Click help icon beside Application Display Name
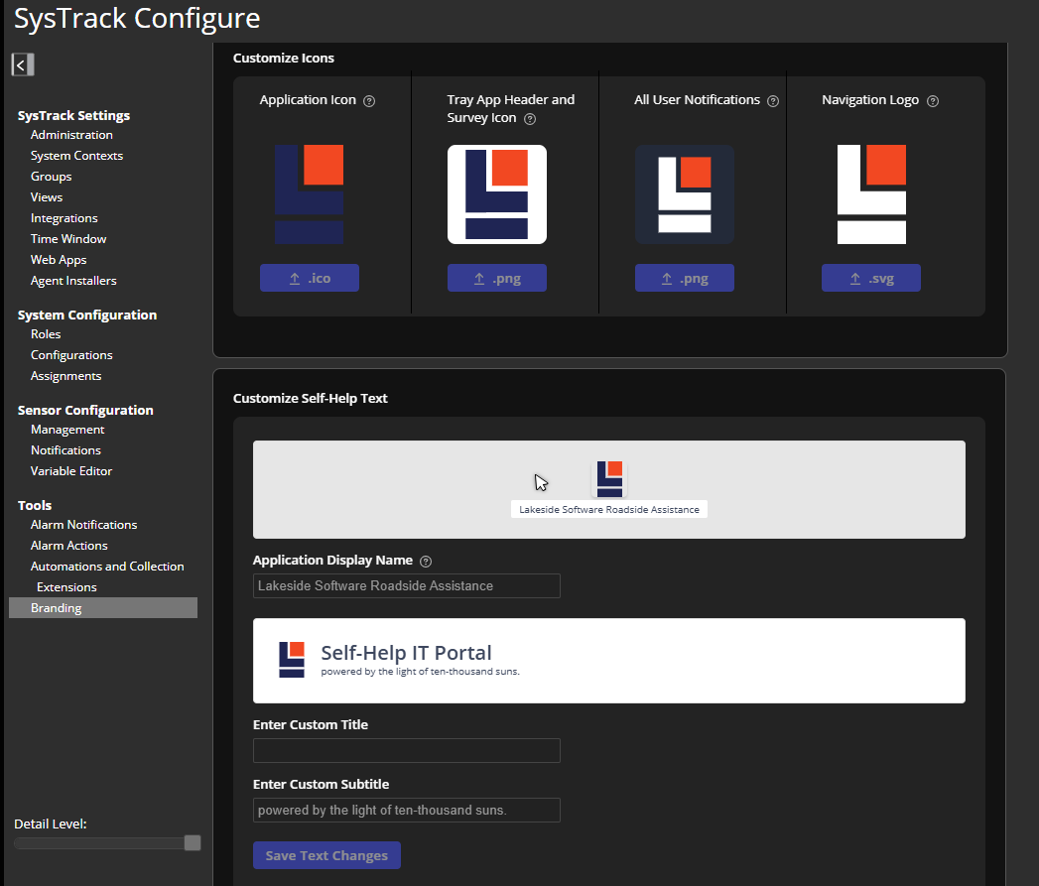Image resolution: width=1039 pixels, height=886 pixels. click(x=426, y=562)
